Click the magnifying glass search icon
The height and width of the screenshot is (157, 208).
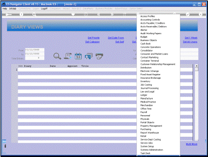coord(57,56)
